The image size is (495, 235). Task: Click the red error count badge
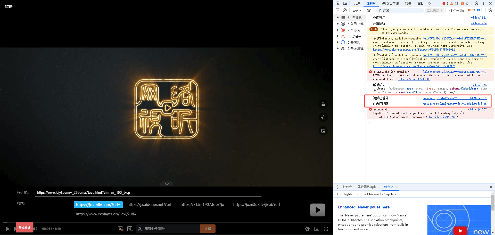tap(445, 4)
